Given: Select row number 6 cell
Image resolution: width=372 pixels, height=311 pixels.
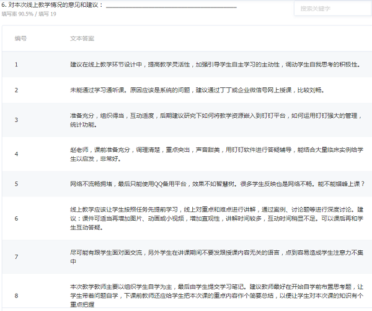Looking at the screenshot, I should [x=17, y=218].
